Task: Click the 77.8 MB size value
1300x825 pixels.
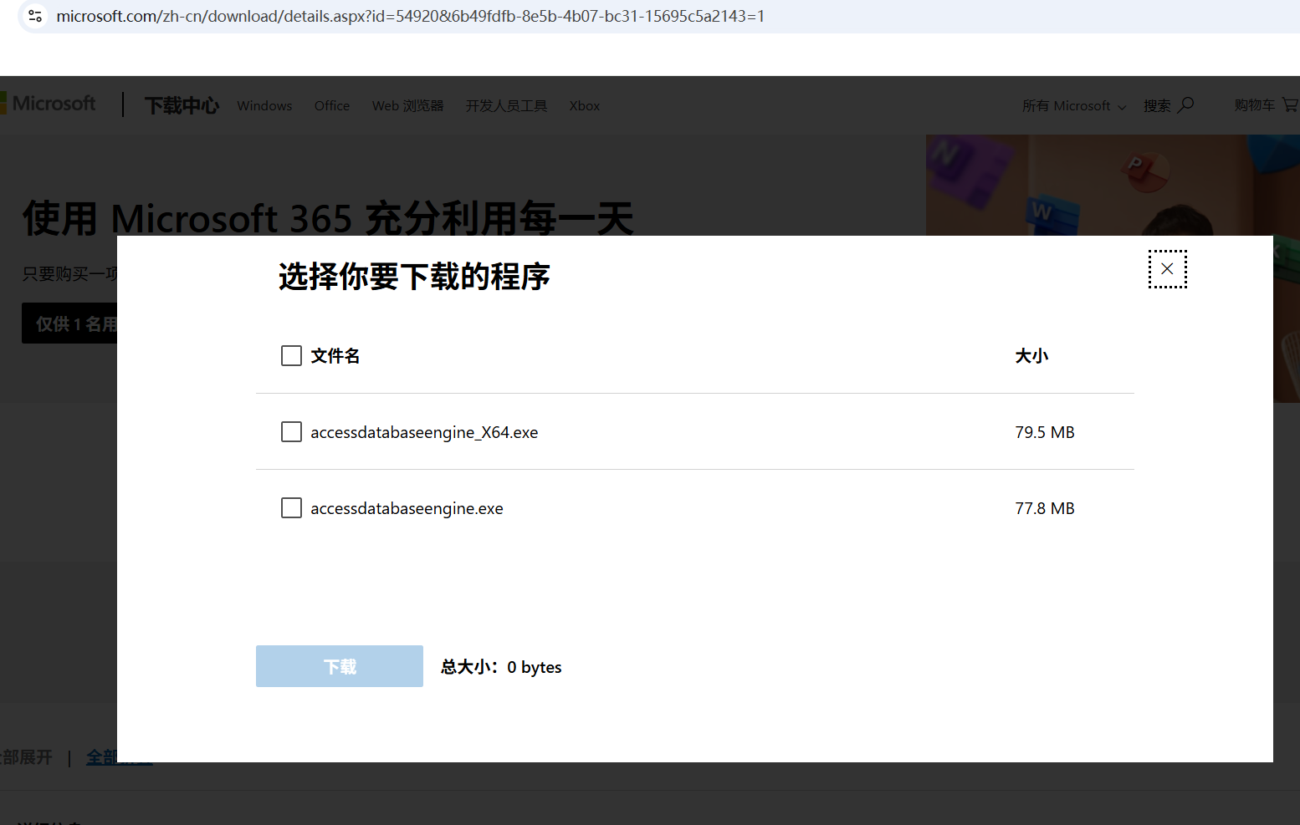Action: point(1045,508)
